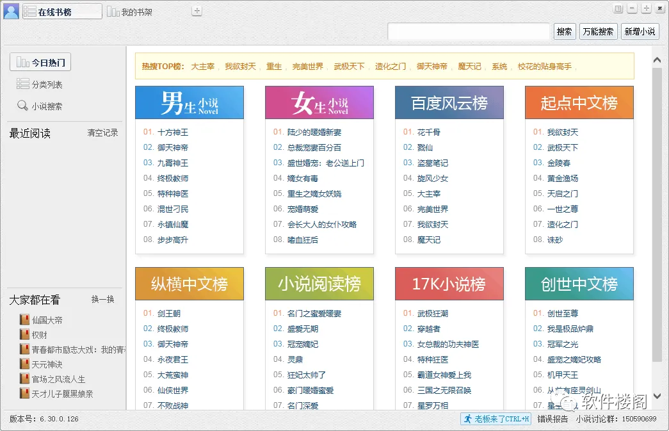Viewport: 669px width, 431px height.
Task: Open 分类列表 in sidebar
Action: click(39, 84)
